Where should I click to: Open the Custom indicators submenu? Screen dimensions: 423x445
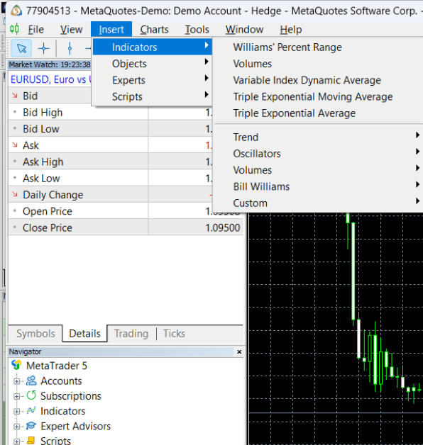click(318, 203)
